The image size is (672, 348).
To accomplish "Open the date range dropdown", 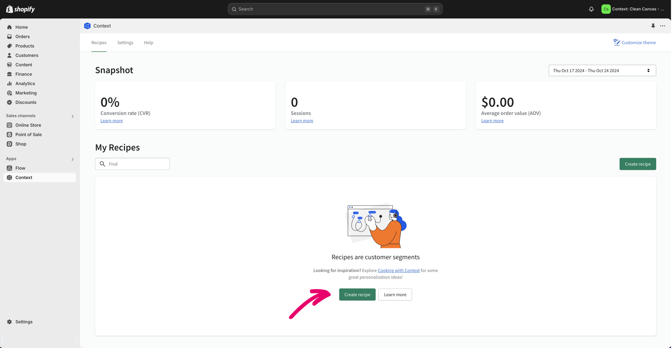I will point(602,70).
